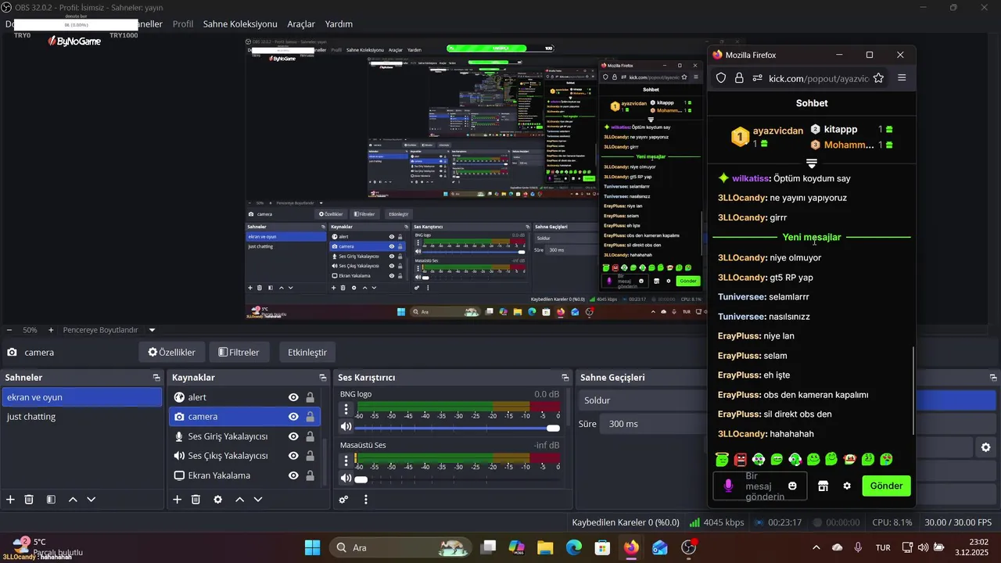Hide the Ses Giriş Yakalayıcısı source
1001x563 pixels.
tap(293, 436)
